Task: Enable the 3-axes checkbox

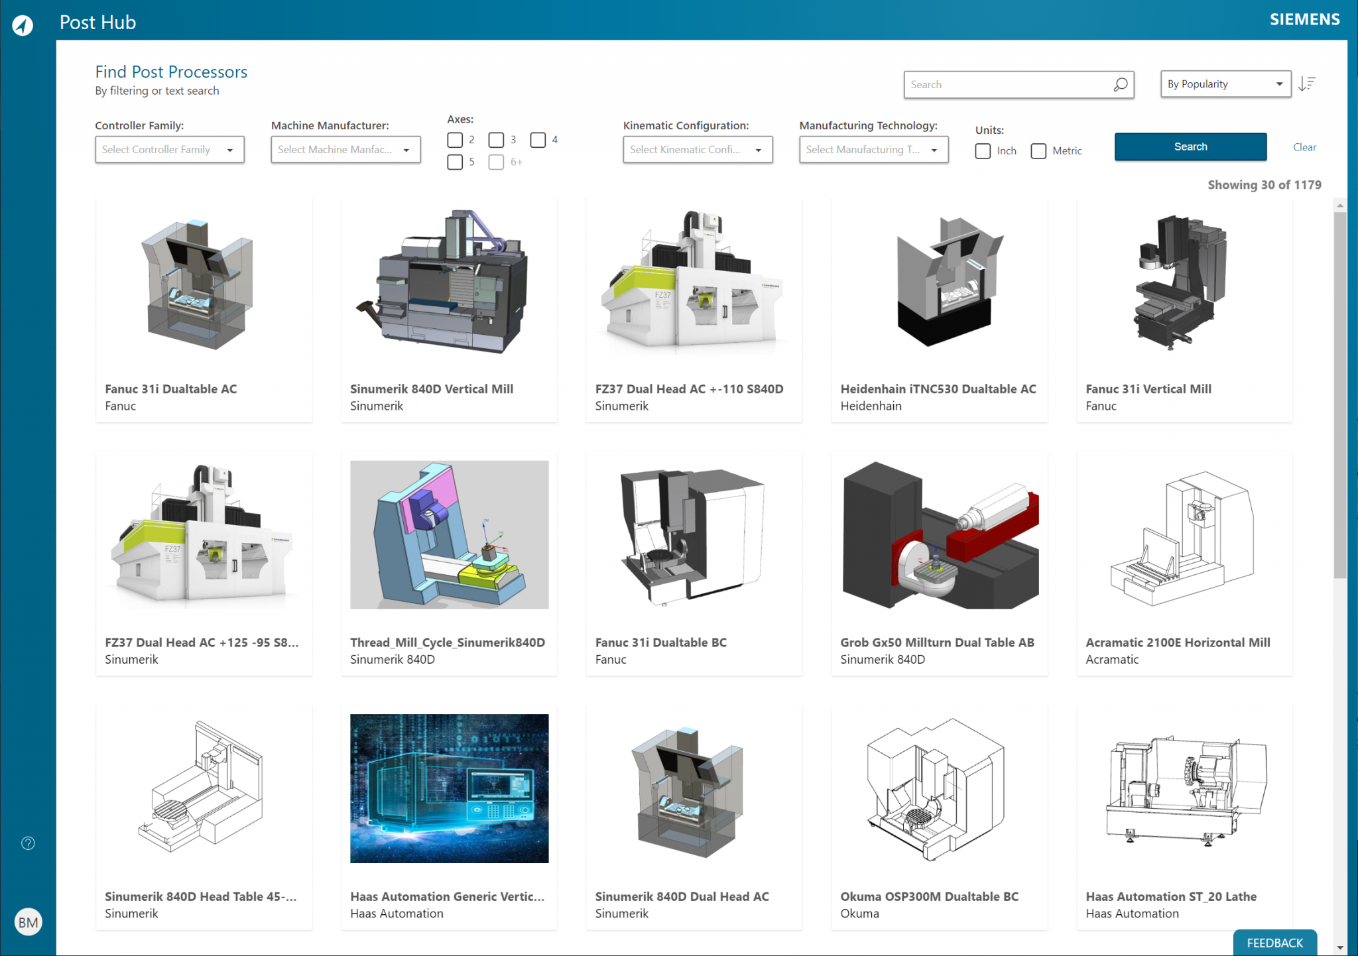Action: tap(497, 140)
